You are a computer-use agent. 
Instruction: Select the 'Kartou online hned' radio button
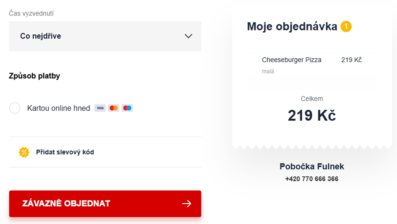click(15, 108)
